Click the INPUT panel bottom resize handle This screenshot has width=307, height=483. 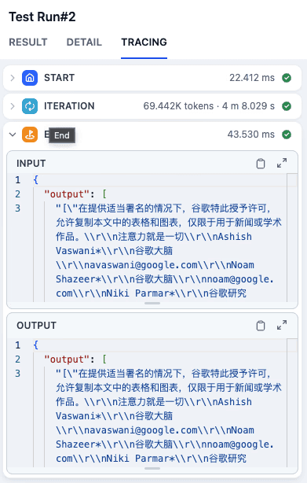click(152, 304)
